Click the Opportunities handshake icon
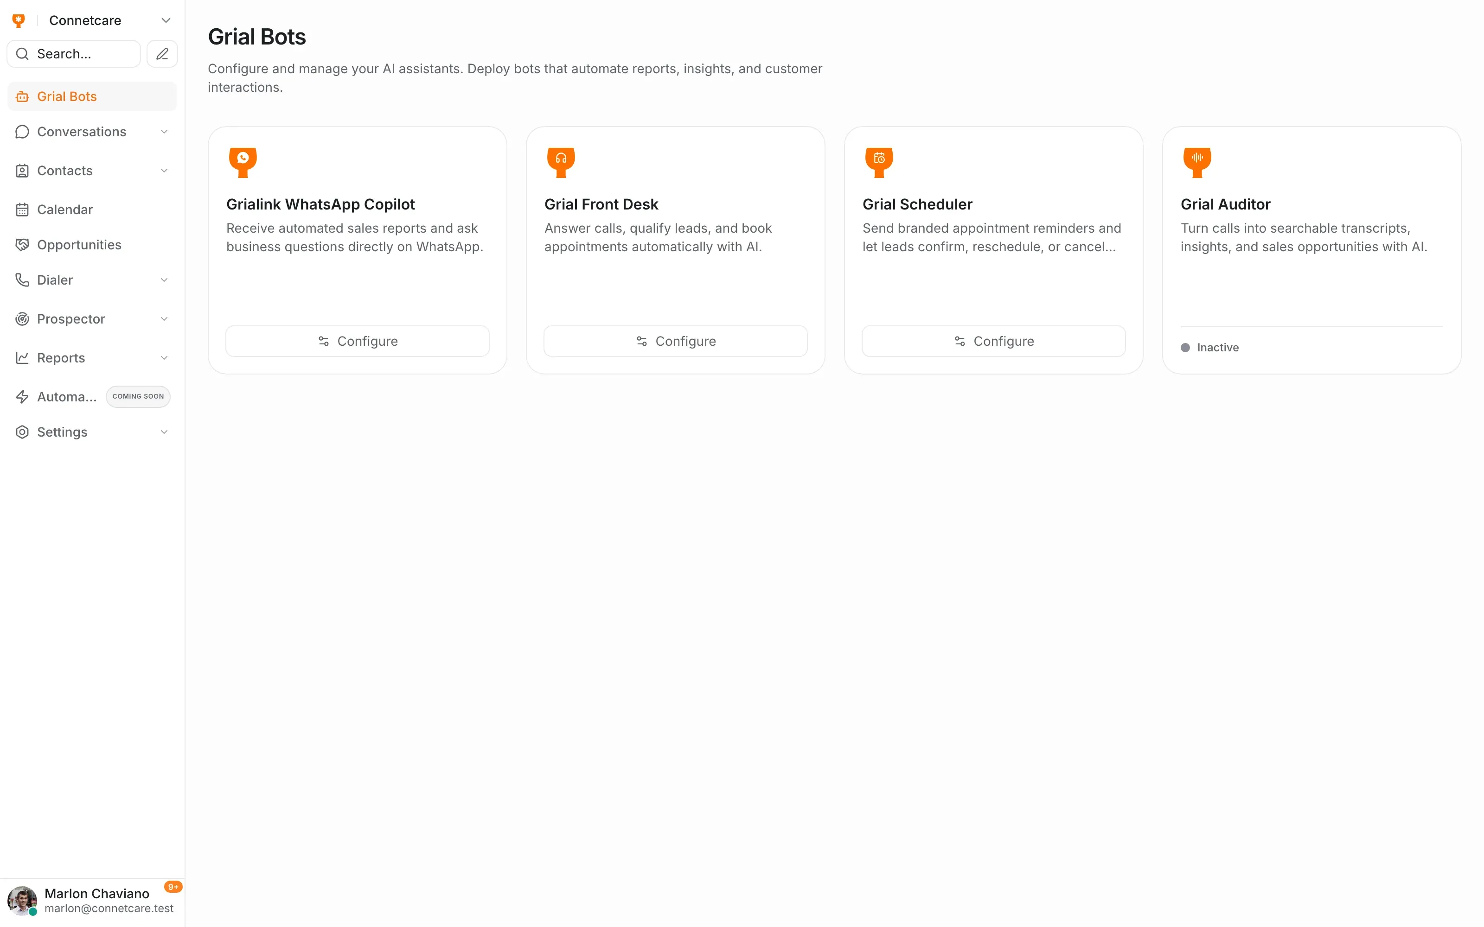The height and width of the screenshot is (927, 1484). tap(22, 245)
